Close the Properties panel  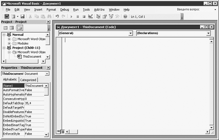coord(48,68)
